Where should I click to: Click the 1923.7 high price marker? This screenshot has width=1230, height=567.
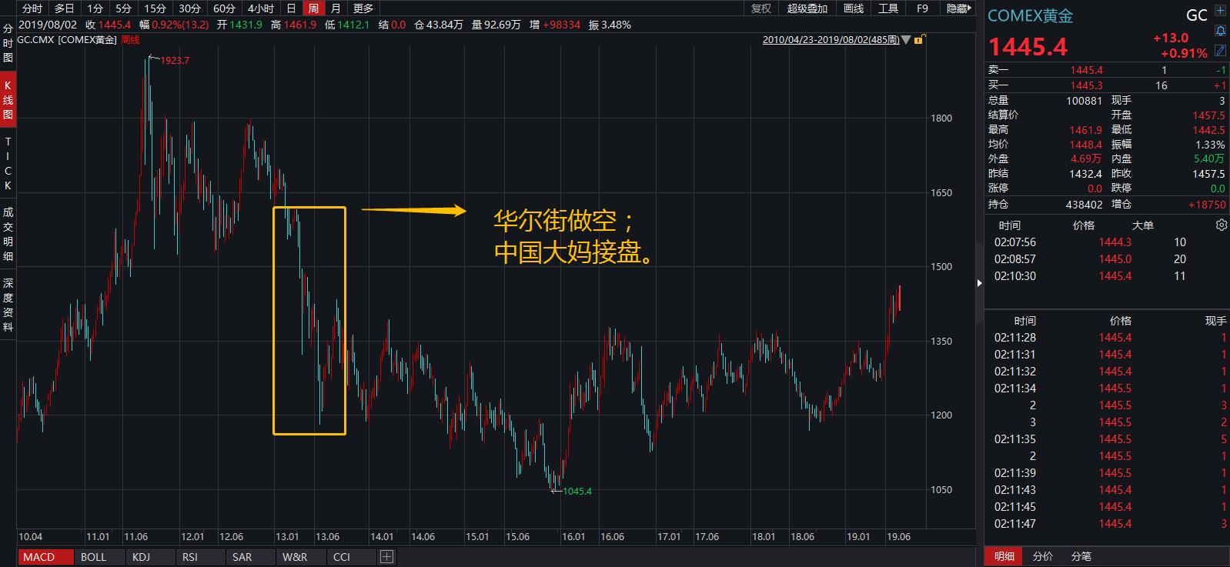click(x=175, y=60)
